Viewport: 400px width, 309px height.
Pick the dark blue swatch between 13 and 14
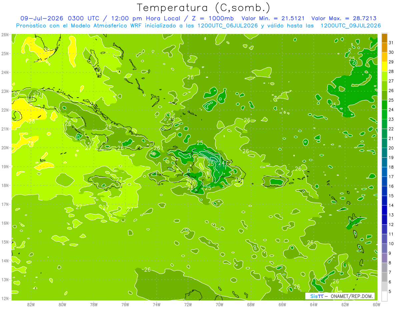[384, 210]
